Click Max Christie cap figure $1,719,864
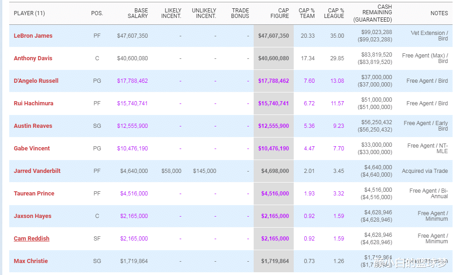 coord(275,261)
